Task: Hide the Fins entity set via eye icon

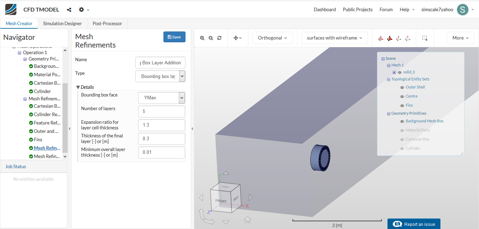Action: point(402,106)
